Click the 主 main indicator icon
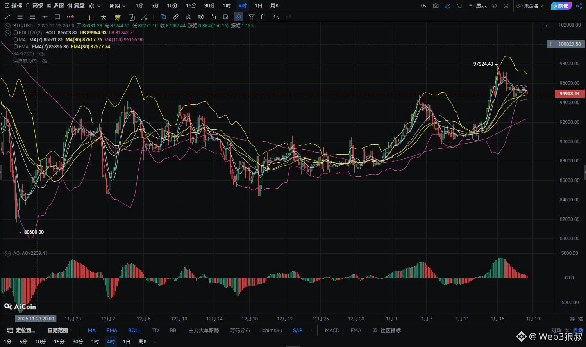Image resolution: width=586 pixels, height=347 pixels. pyautogui.click(x=89, y=17)
